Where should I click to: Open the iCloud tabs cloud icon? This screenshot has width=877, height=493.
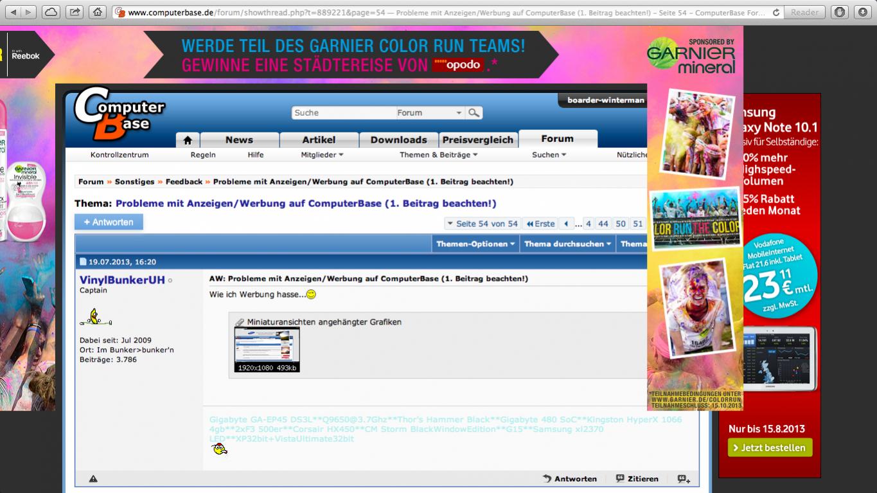coord(51,12)
